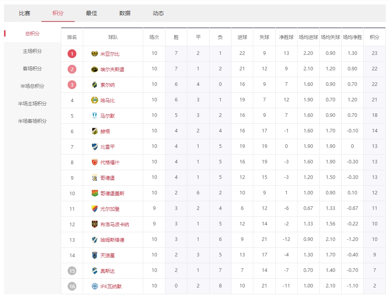Open the 哥德堡盖斯 team link

pos(112,194)
